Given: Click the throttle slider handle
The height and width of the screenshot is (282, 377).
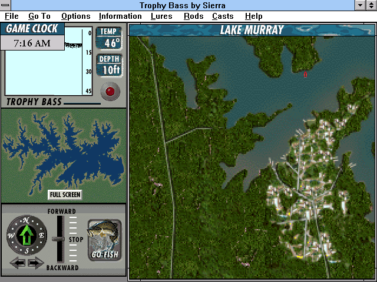Looking at the screenshot, I should (58, 239).
